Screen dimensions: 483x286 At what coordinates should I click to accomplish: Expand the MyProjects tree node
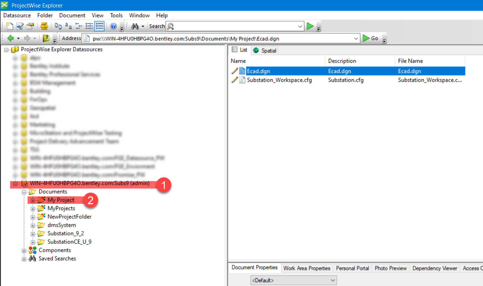pos(33,209)
